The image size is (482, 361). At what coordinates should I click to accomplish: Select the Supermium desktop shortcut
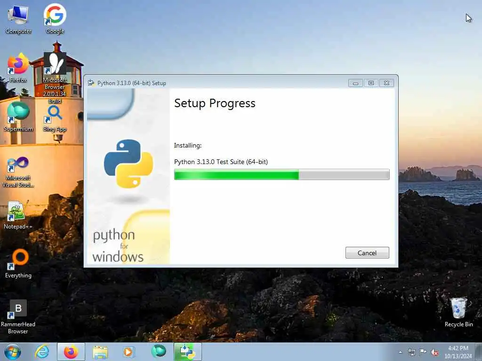pos(18,117)
